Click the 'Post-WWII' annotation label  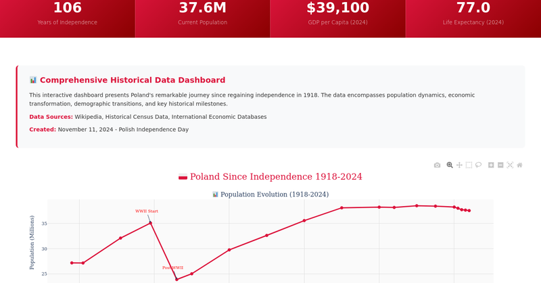[x=173, y=268]
